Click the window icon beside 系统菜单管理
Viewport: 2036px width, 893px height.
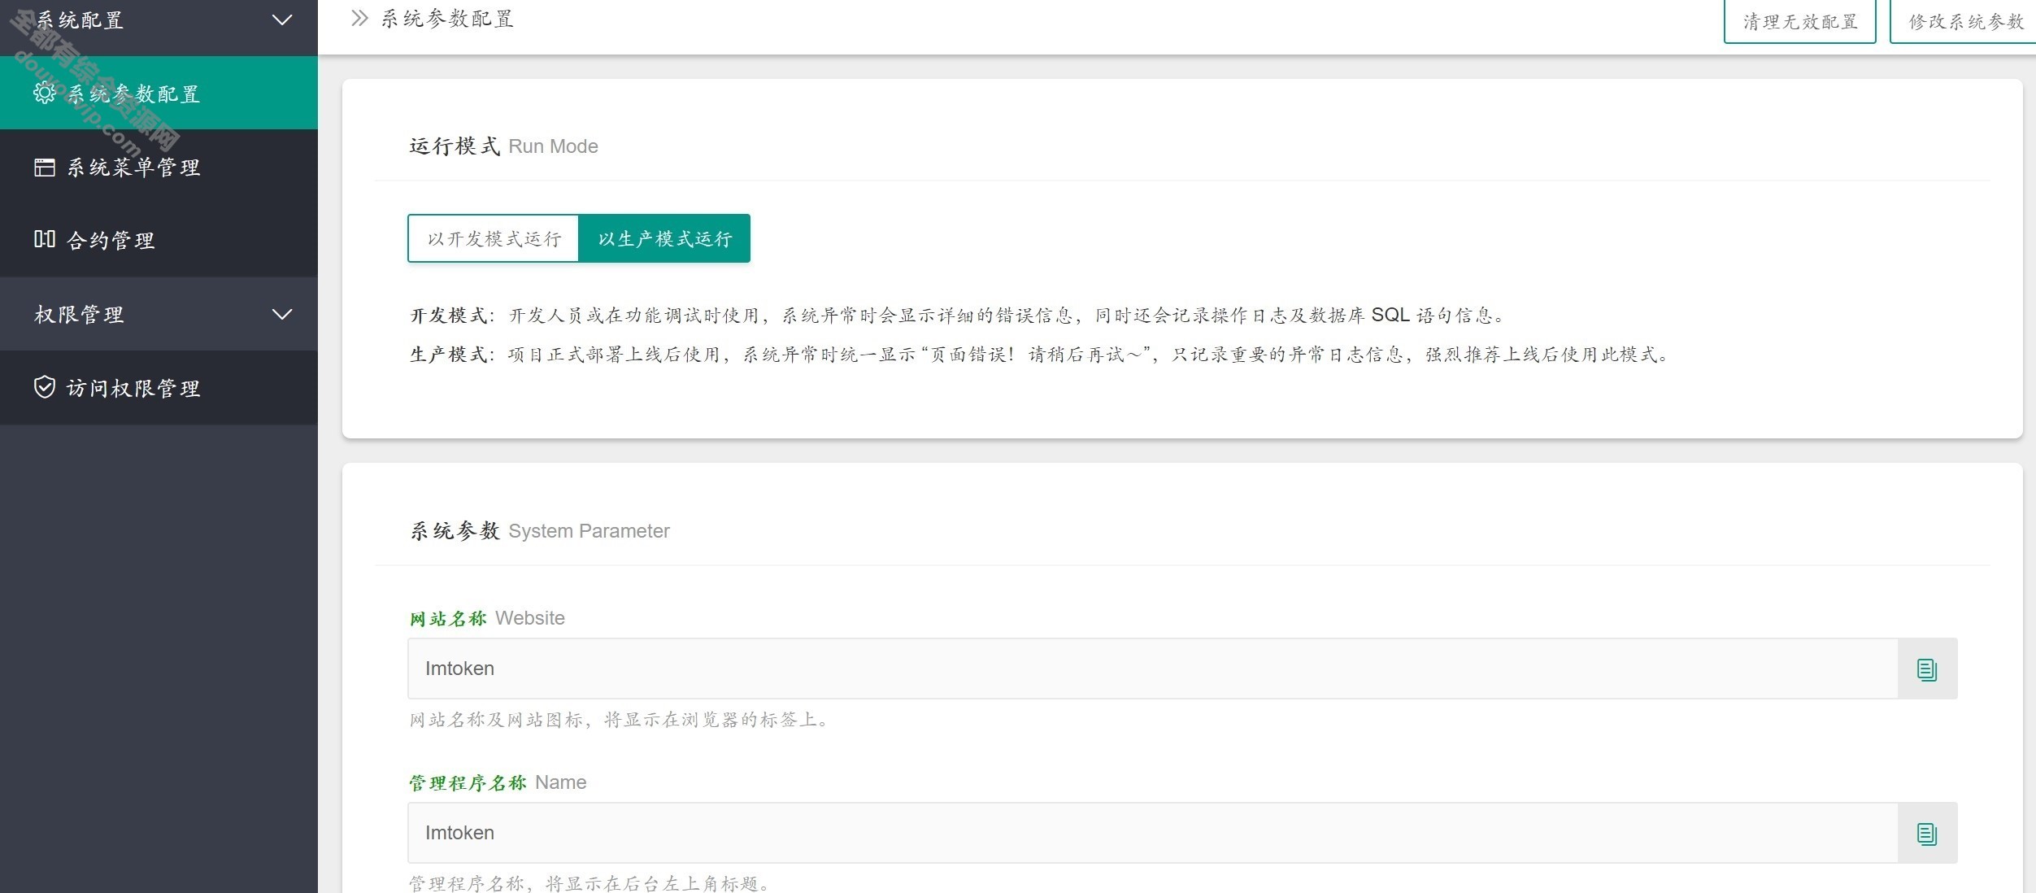coord(45,167)
